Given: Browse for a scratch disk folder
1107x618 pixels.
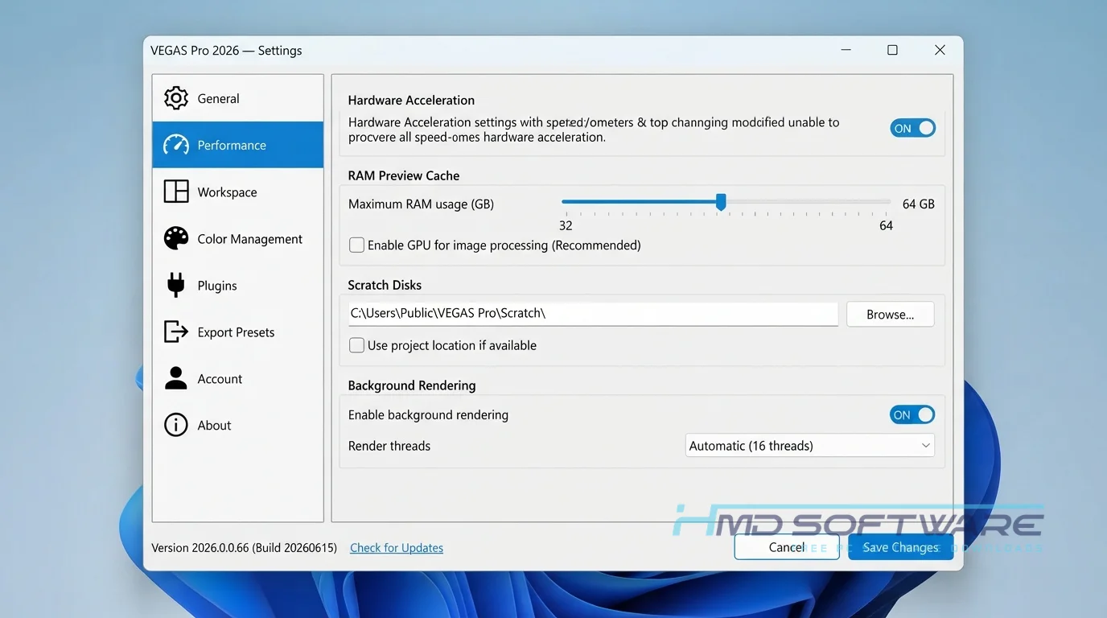Looking at the screenshot, I should coord(890,315).
